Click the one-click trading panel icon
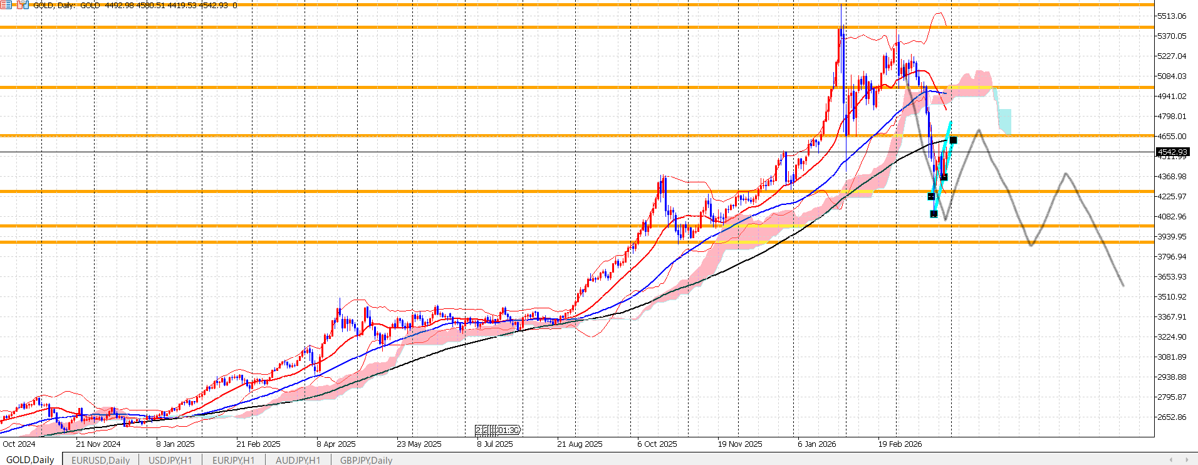 (23, 5)
